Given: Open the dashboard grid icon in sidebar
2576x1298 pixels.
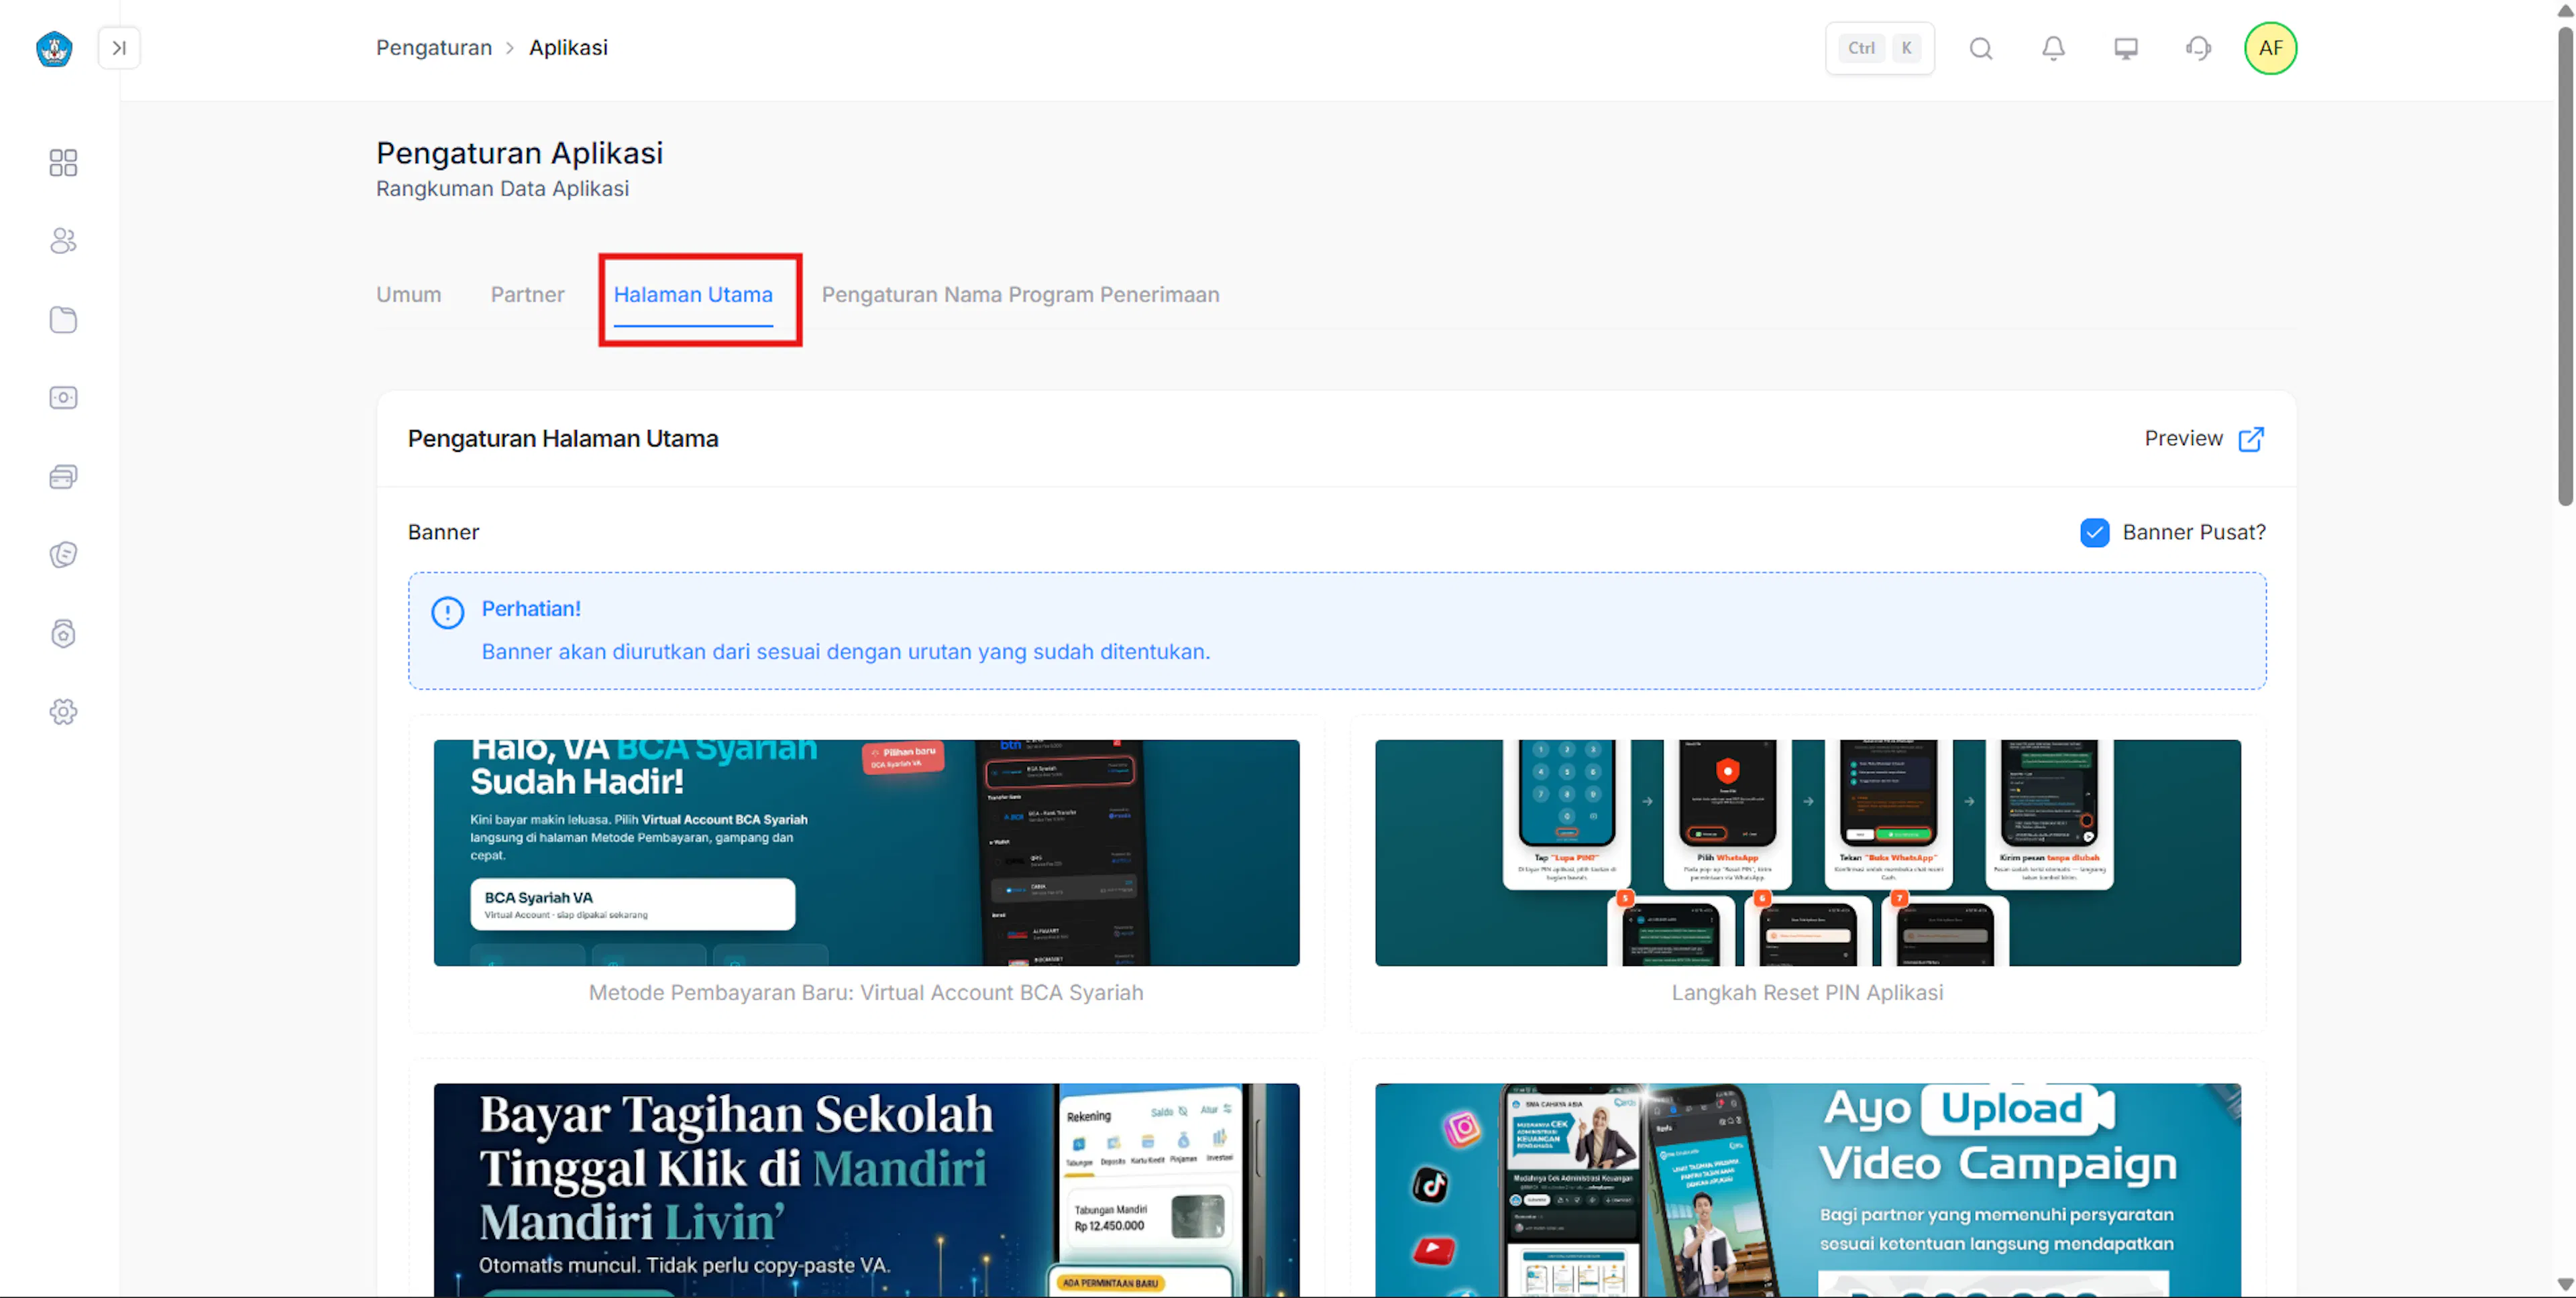Looking at the screenshot, I should coord(63,163).
